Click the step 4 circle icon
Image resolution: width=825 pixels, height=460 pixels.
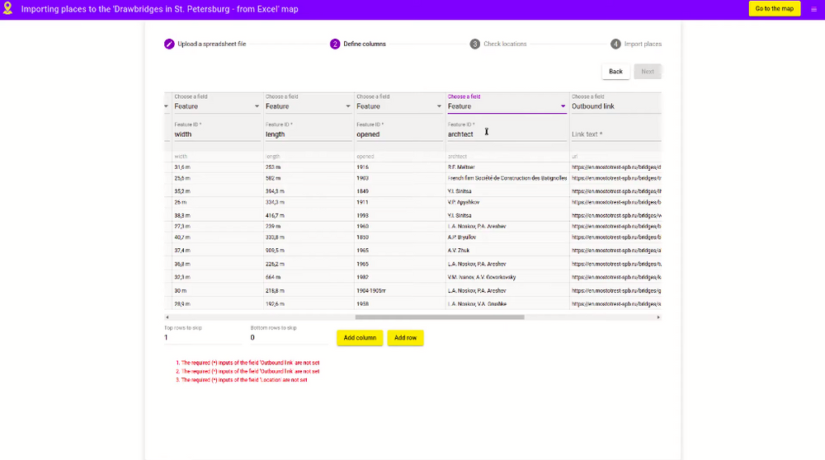point(615,44)
